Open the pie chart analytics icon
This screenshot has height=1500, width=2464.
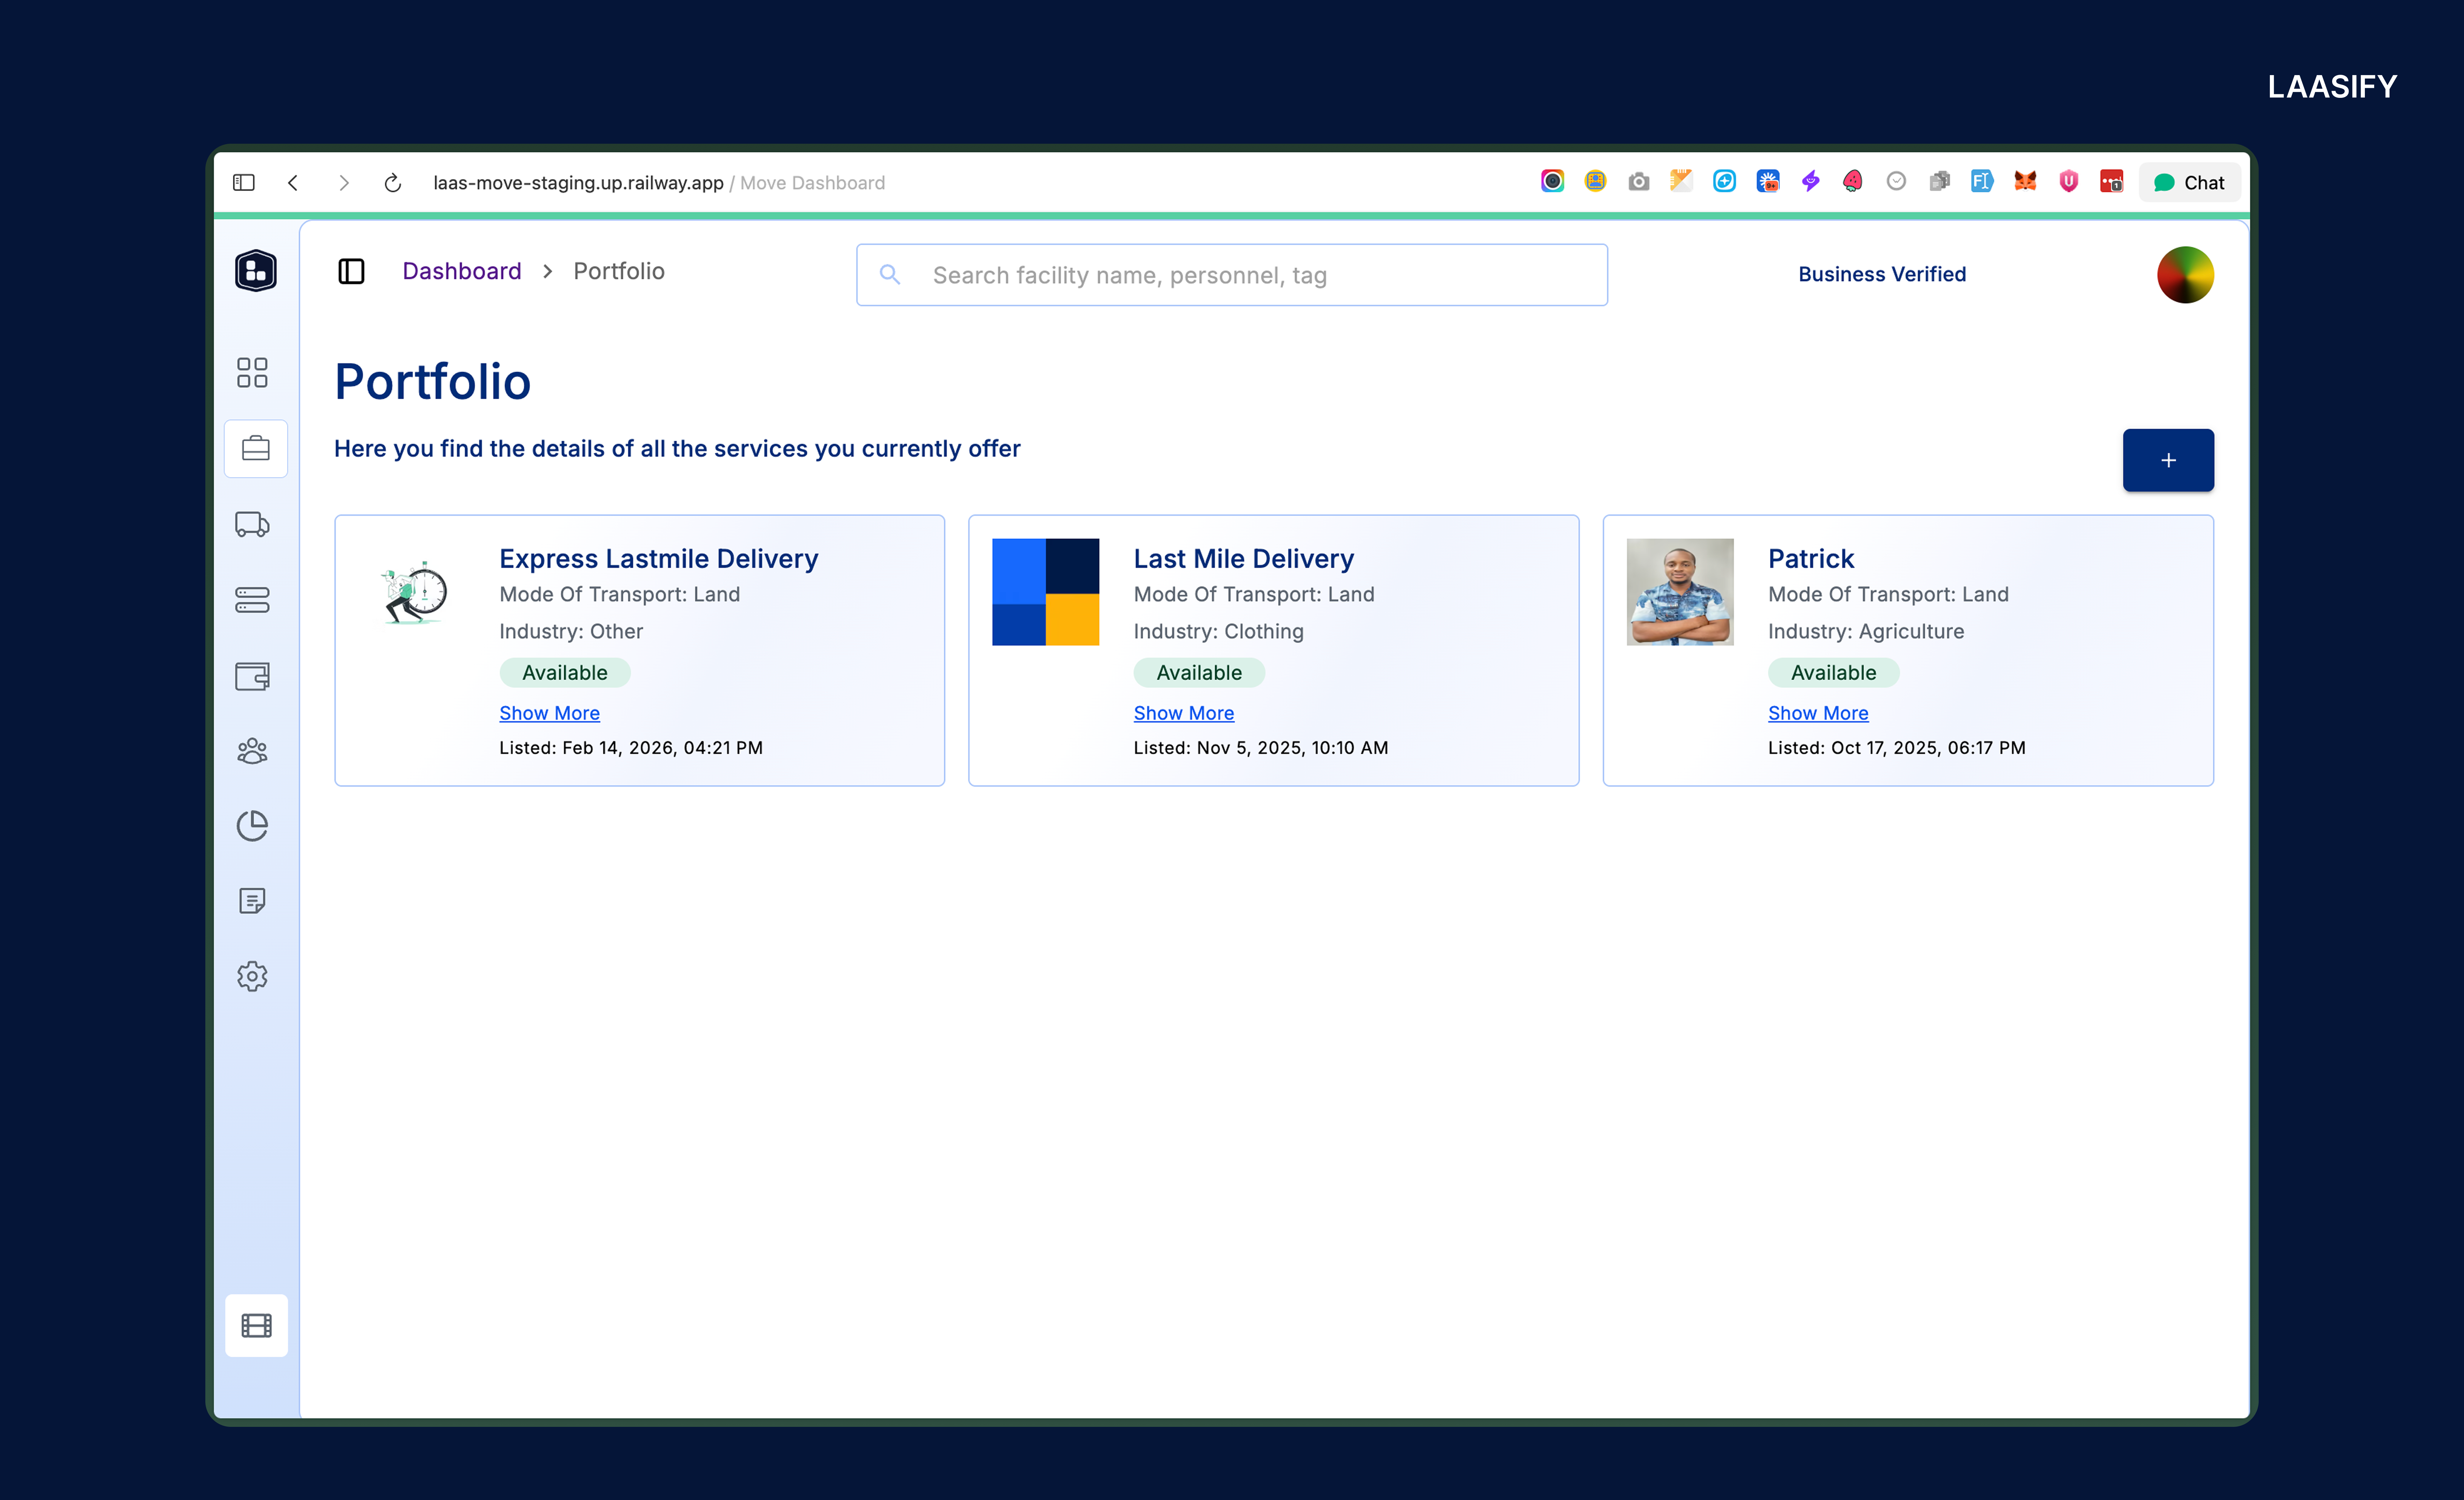pyautogui.click(x=252, y=826)
